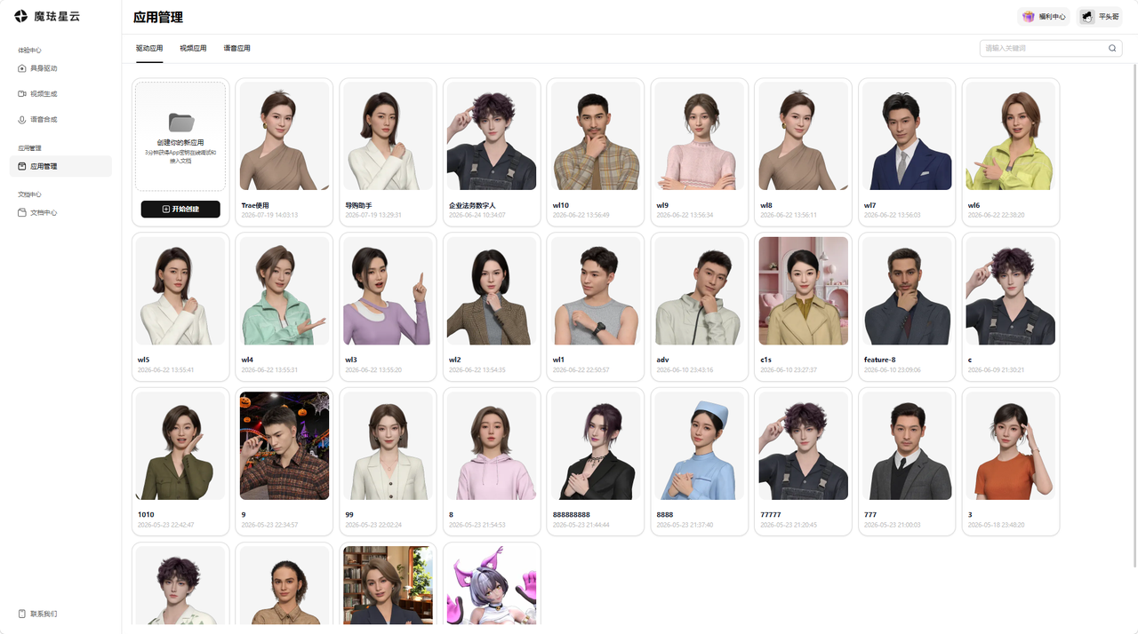This screenshot has width=1138, height=634.
Task: Open the Halloween background thumbnail named 9
Action: point(284,446)
